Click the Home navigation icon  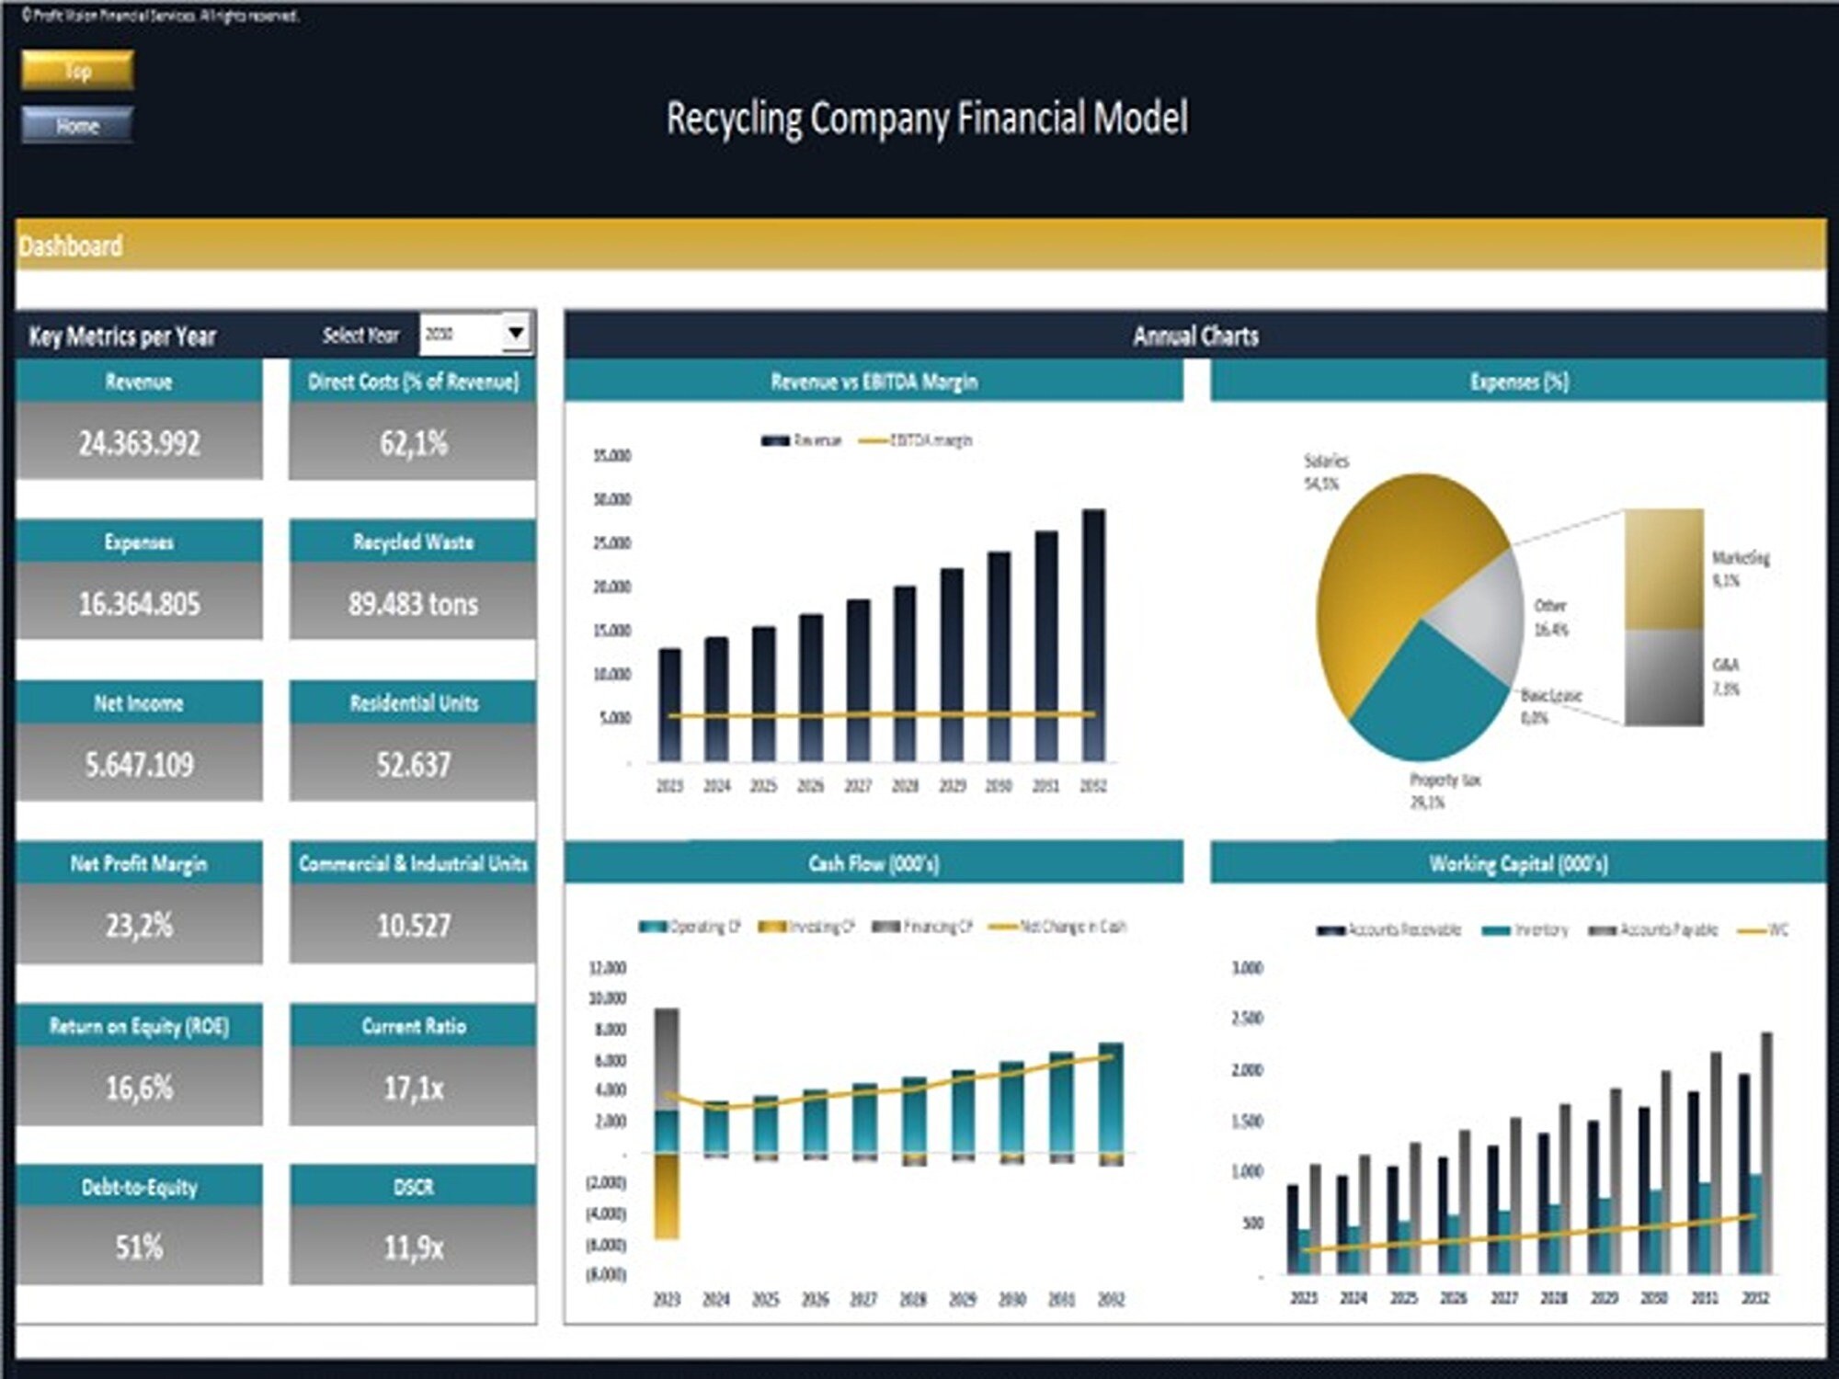(x=78, y=127)
